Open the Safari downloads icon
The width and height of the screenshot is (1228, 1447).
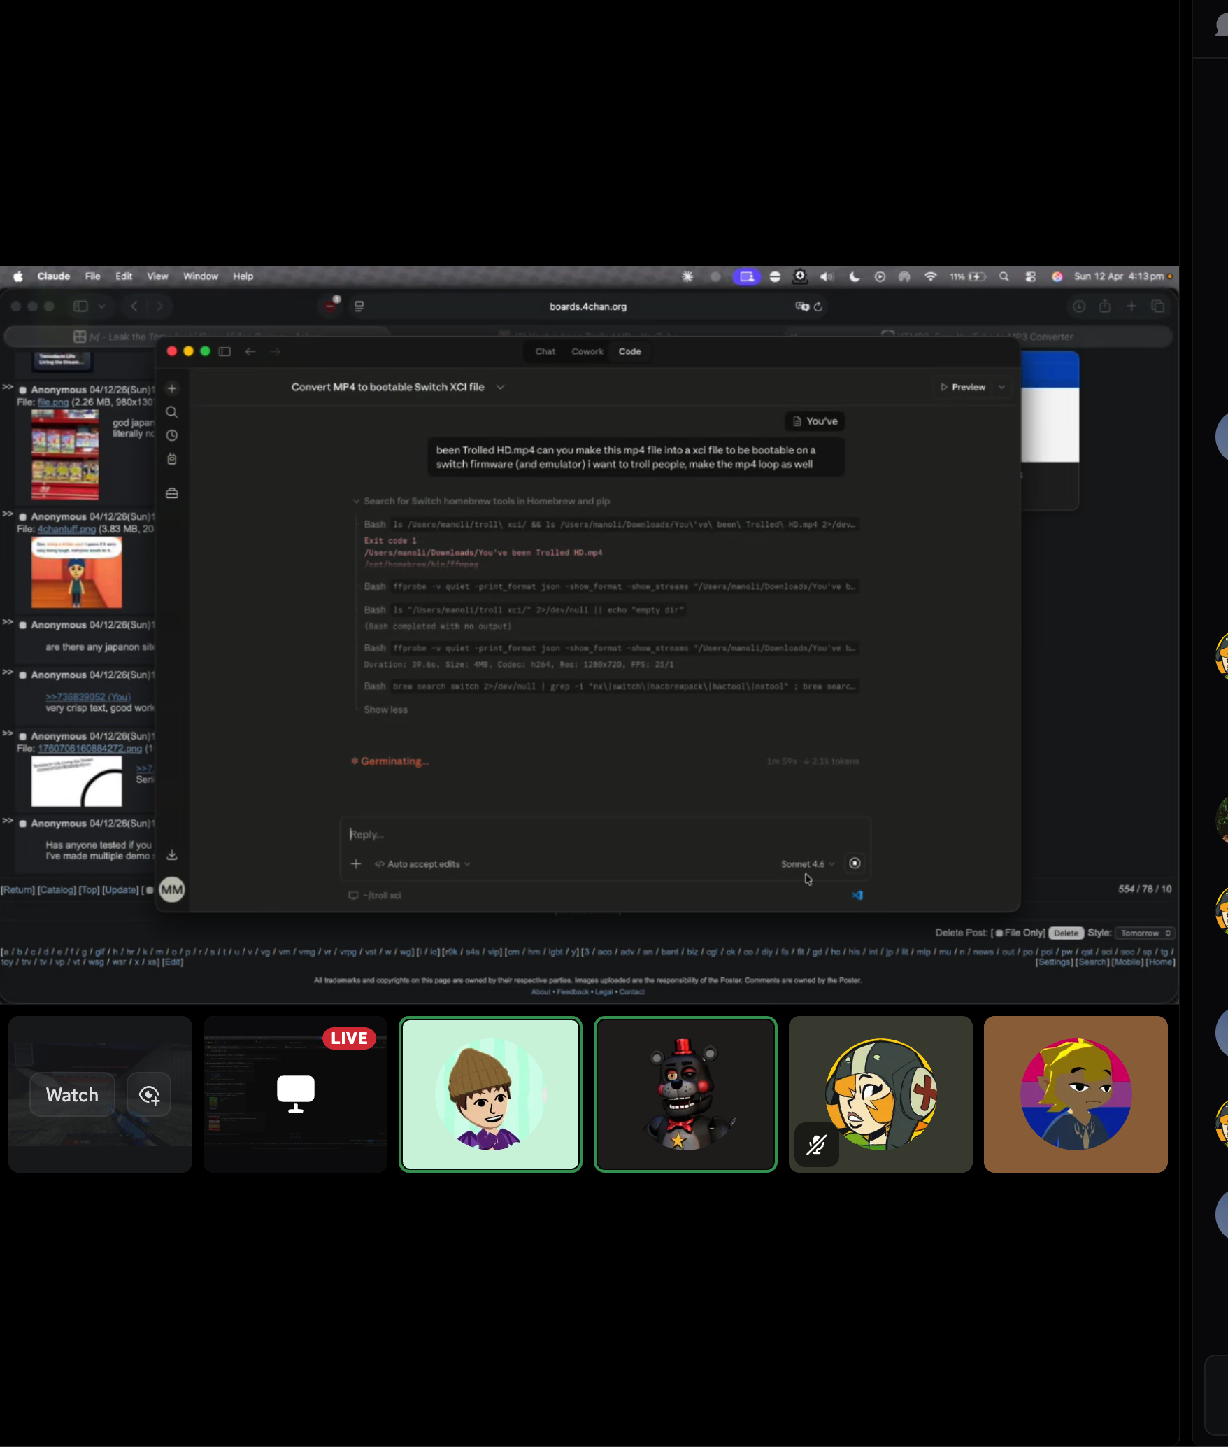[x=1079, y=306]
